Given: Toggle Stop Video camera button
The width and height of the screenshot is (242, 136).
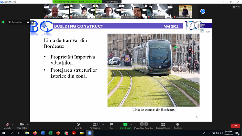Looking at the screenshot, I should coord(22,126).
